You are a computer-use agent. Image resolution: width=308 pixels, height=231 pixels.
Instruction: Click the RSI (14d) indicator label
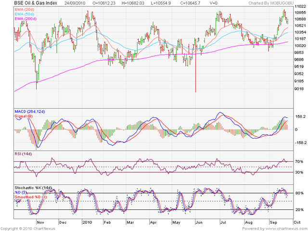23,154
